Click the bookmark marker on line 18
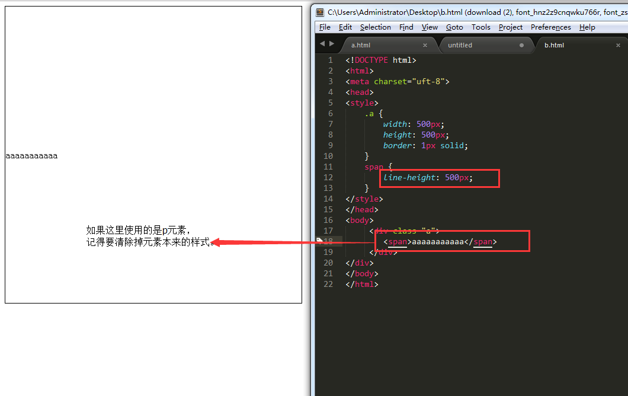628x396 pixels. (319, 241)
